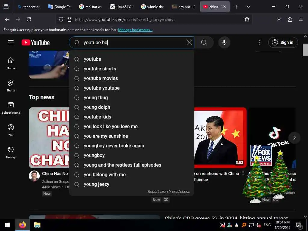Open the Firefox application menu

[x=301, y=19]
